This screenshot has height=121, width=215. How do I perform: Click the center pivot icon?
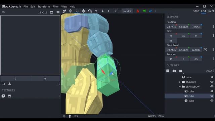click(205, 50)
